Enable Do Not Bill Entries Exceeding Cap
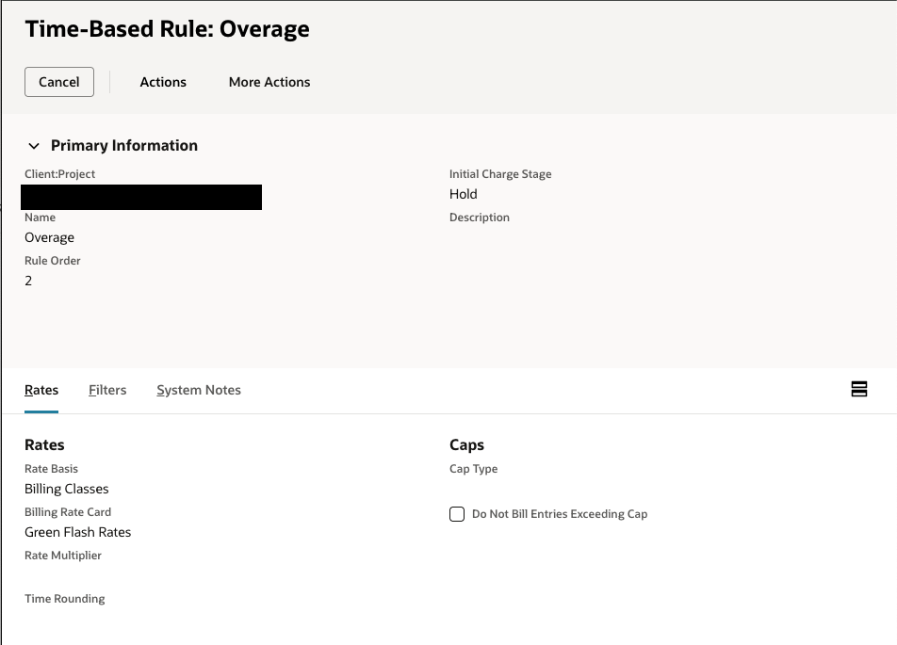 point(456,514)
